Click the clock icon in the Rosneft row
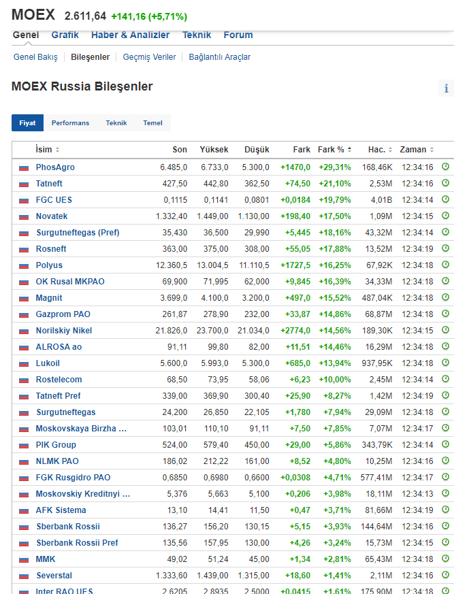Image resolution: width=454 pixels, height=594 pixels. point(446,248)
